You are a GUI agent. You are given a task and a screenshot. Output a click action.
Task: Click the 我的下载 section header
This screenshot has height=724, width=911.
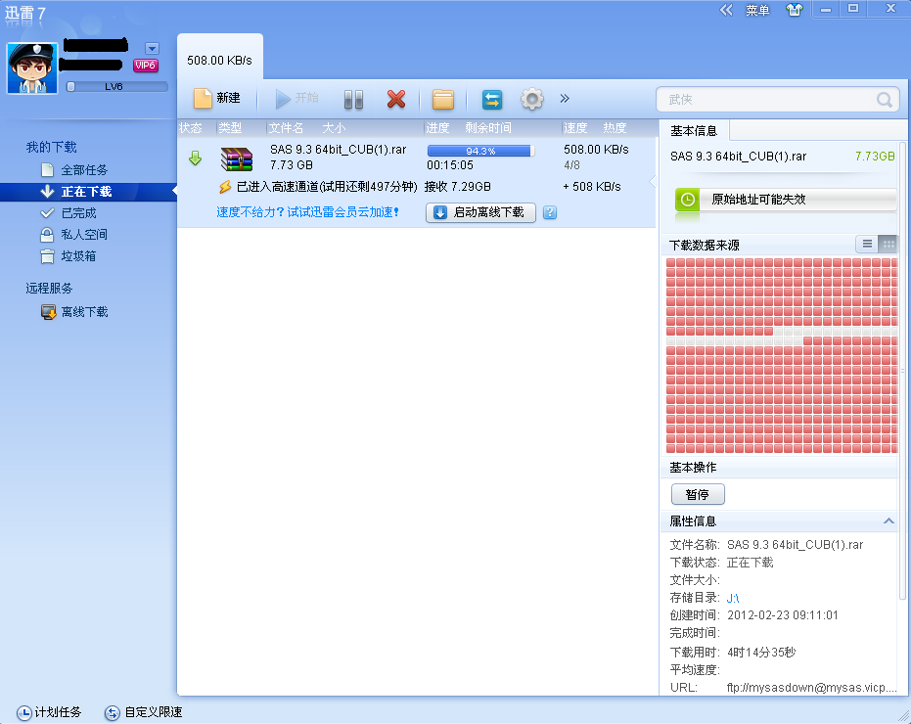51,147
